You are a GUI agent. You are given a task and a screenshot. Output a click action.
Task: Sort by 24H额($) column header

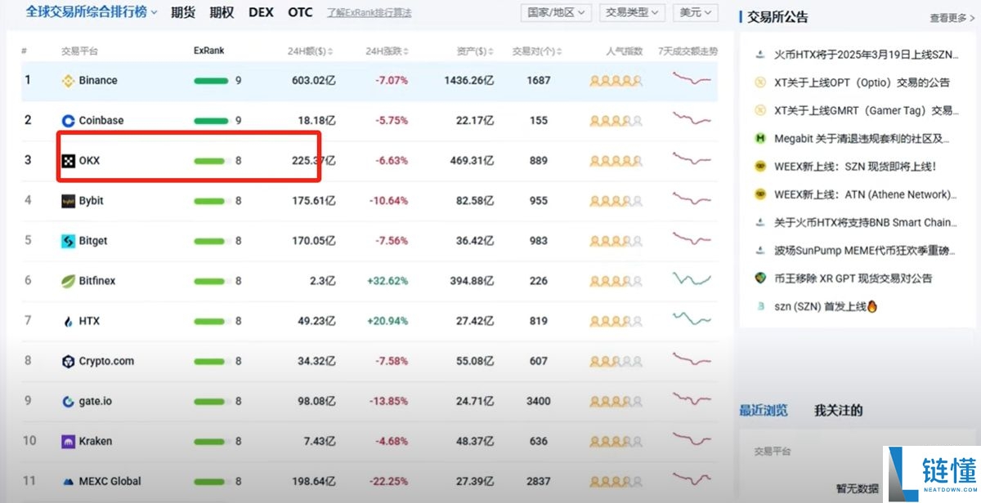pyautogui.click(x=311, y=51)
